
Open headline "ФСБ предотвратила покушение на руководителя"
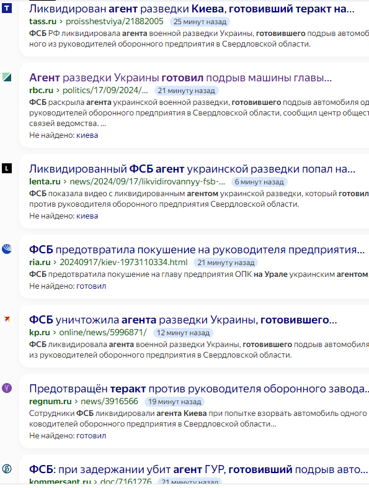(197, 250)
